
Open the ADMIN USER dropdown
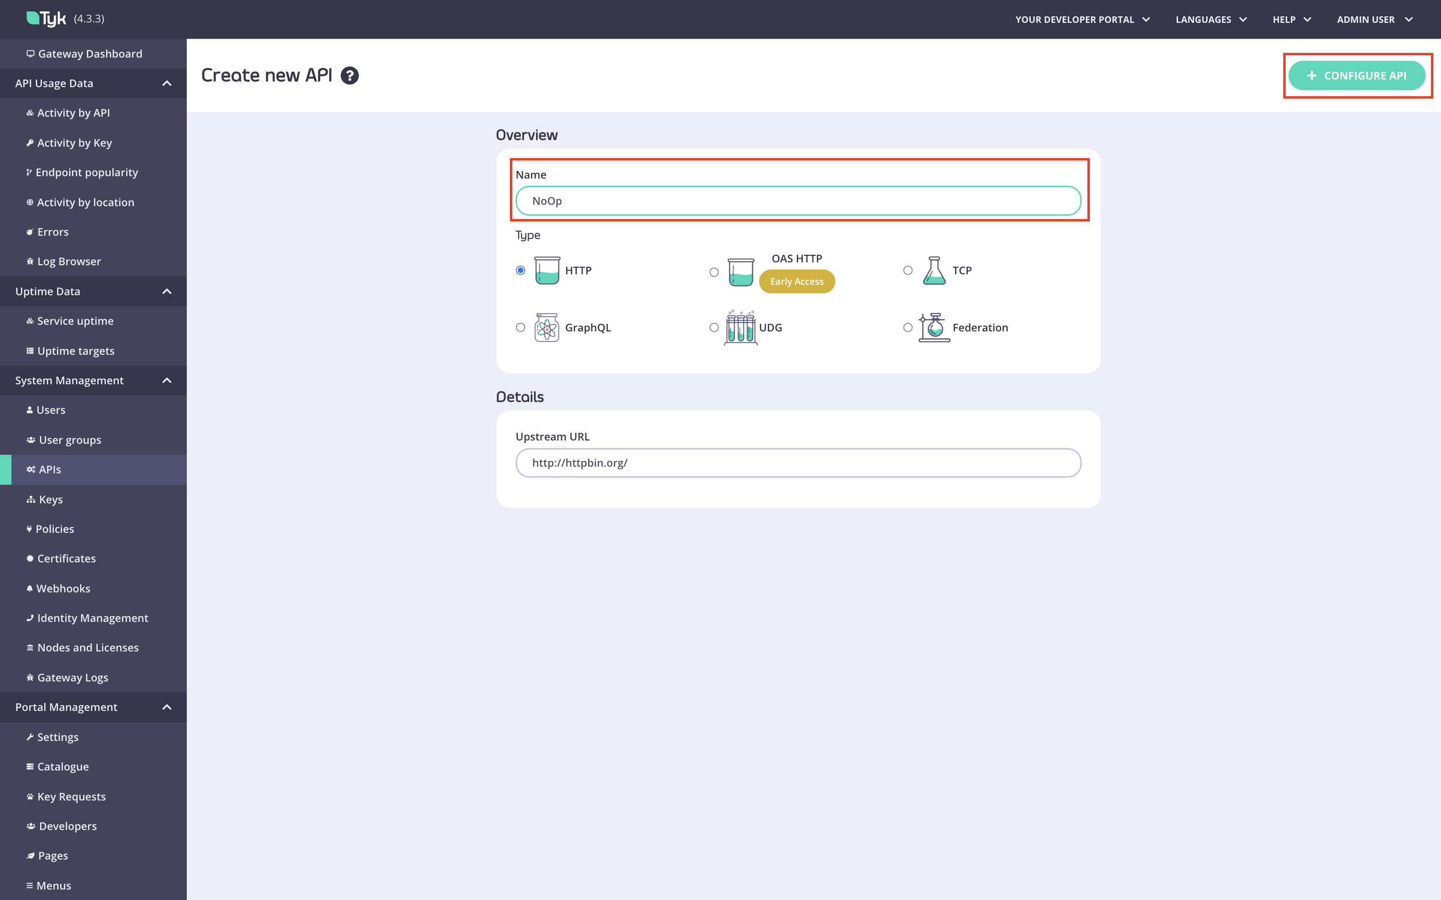click(1374, 19)
